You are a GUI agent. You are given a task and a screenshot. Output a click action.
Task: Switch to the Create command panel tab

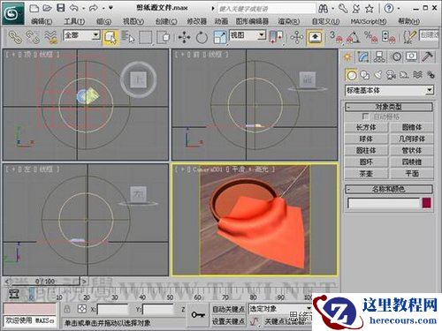(x=348, y=56)
